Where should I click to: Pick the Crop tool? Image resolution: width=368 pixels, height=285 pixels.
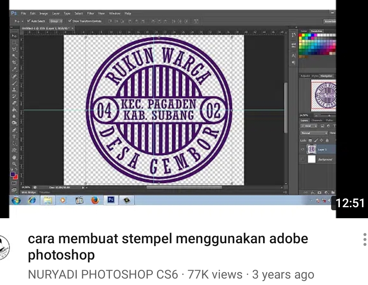pos(14,62)
